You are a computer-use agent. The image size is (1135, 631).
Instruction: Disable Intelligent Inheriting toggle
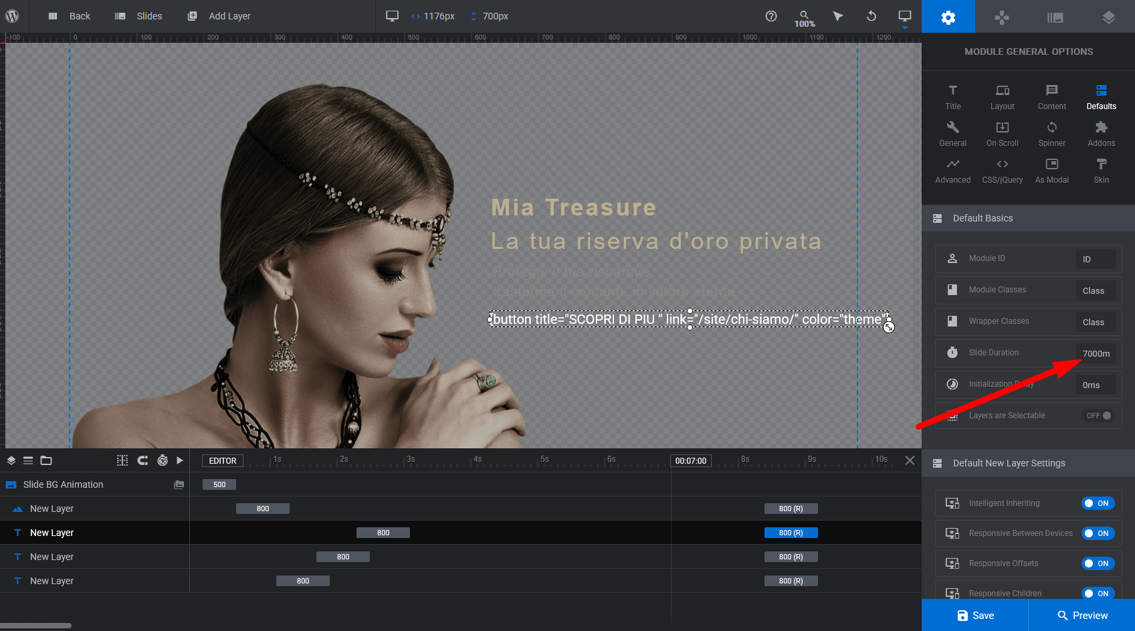pos(1098,503)
